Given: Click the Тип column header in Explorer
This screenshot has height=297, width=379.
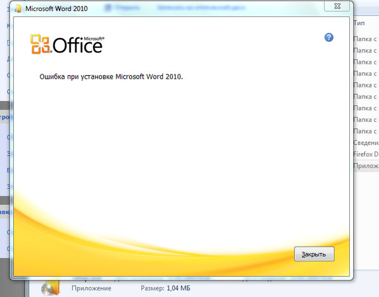Looking at the screenshot, I should tap(359, 23).
